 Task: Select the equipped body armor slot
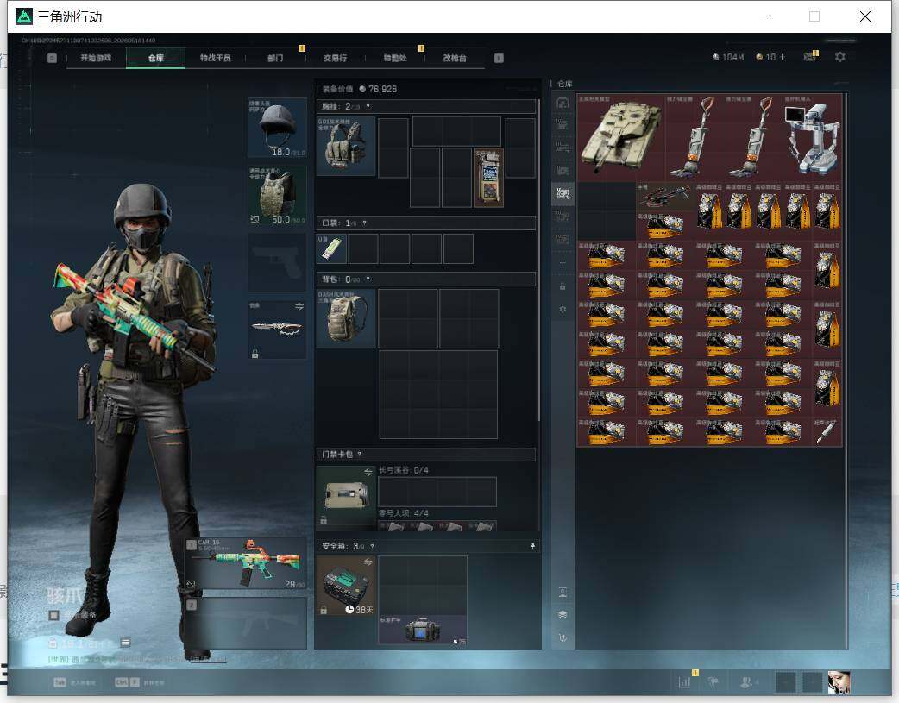pos(278,196)
